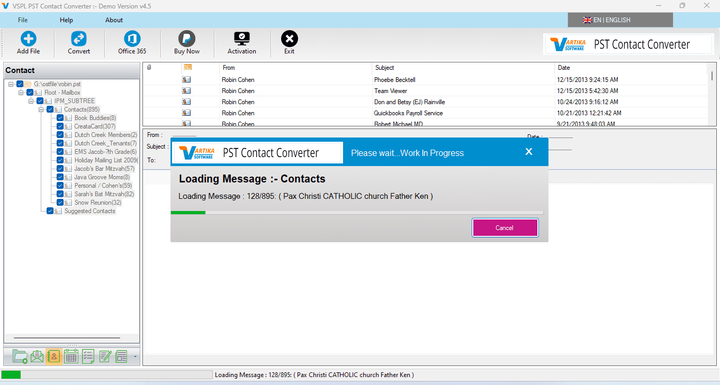Select the Dutch Creek_Tenants(7) folder
This screenshot has height=385, width=720.
(x=105, y=143)
